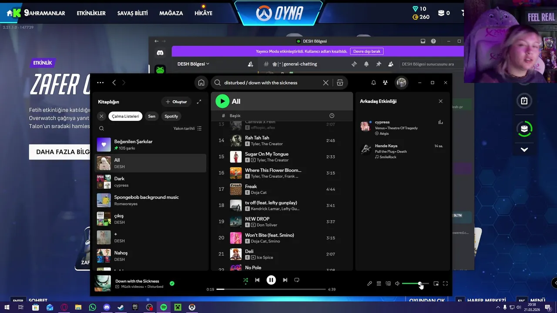This screenshot has height=313, width=557.
Task: Open the Discord logo home icon
Action: (160, 53)
